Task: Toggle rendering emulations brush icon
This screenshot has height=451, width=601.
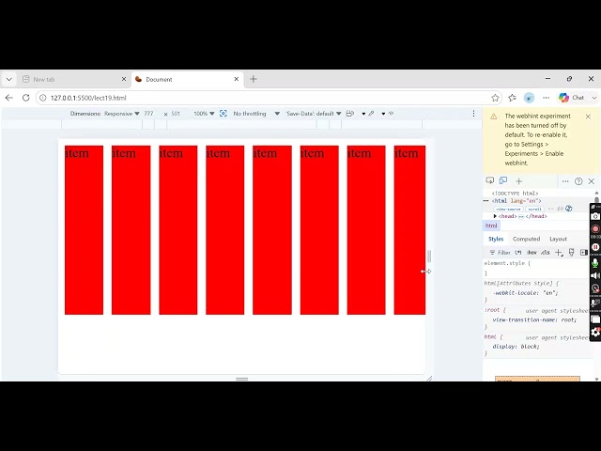Action: (572, 253)
